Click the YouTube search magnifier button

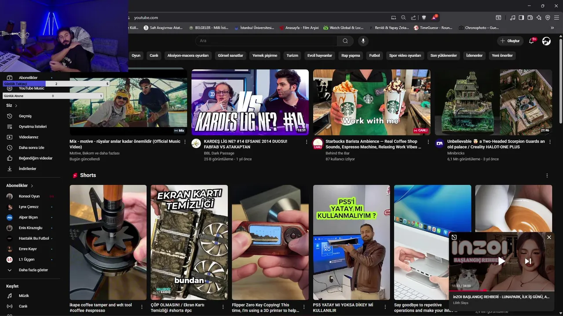point(345,41)
